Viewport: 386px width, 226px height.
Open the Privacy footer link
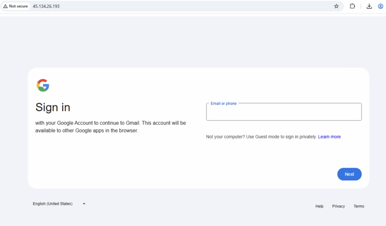tap(338, 206)
